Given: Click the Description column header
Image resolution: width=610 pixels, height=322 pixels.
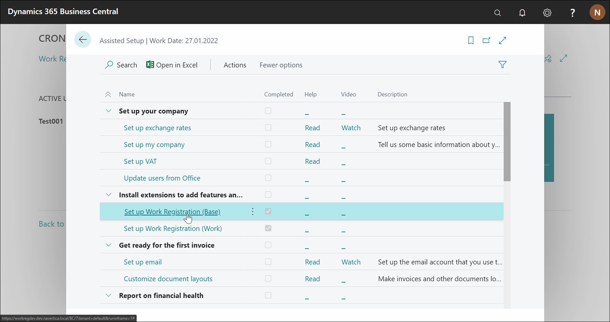Looking at the screenshot, I should [x=392, y=94].
